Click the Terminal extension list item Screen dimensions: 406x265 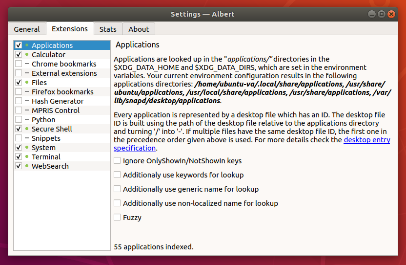pos(46,157)
